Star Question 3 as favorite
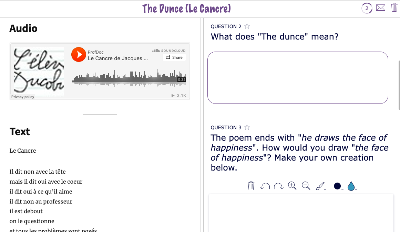Screen dimensions: 400x240 [x=247, y=127]
